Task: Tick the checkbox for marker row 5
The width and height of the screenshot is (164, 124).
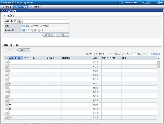Action: (6, 79)
